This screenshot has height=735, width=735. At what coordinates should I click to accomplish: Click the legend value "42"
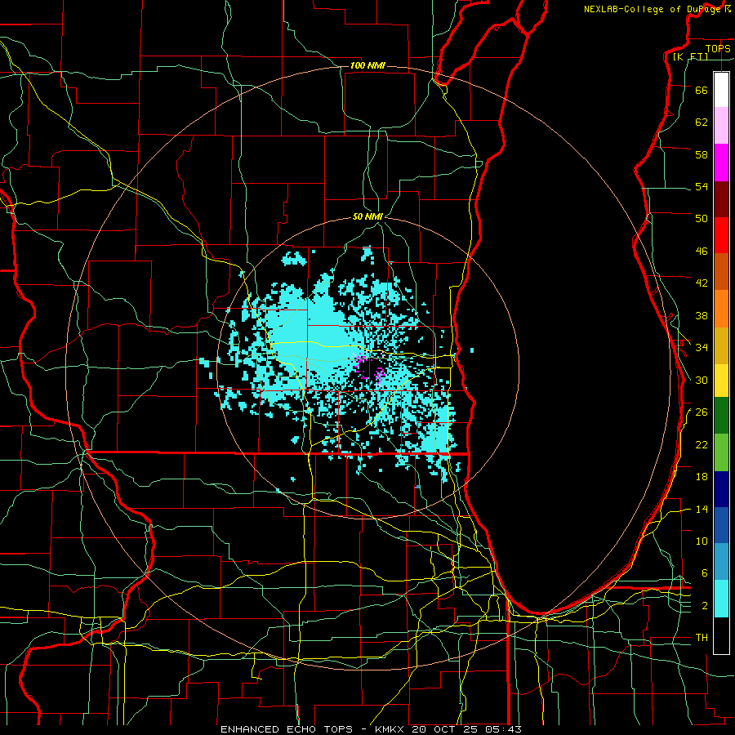(702, 283)
